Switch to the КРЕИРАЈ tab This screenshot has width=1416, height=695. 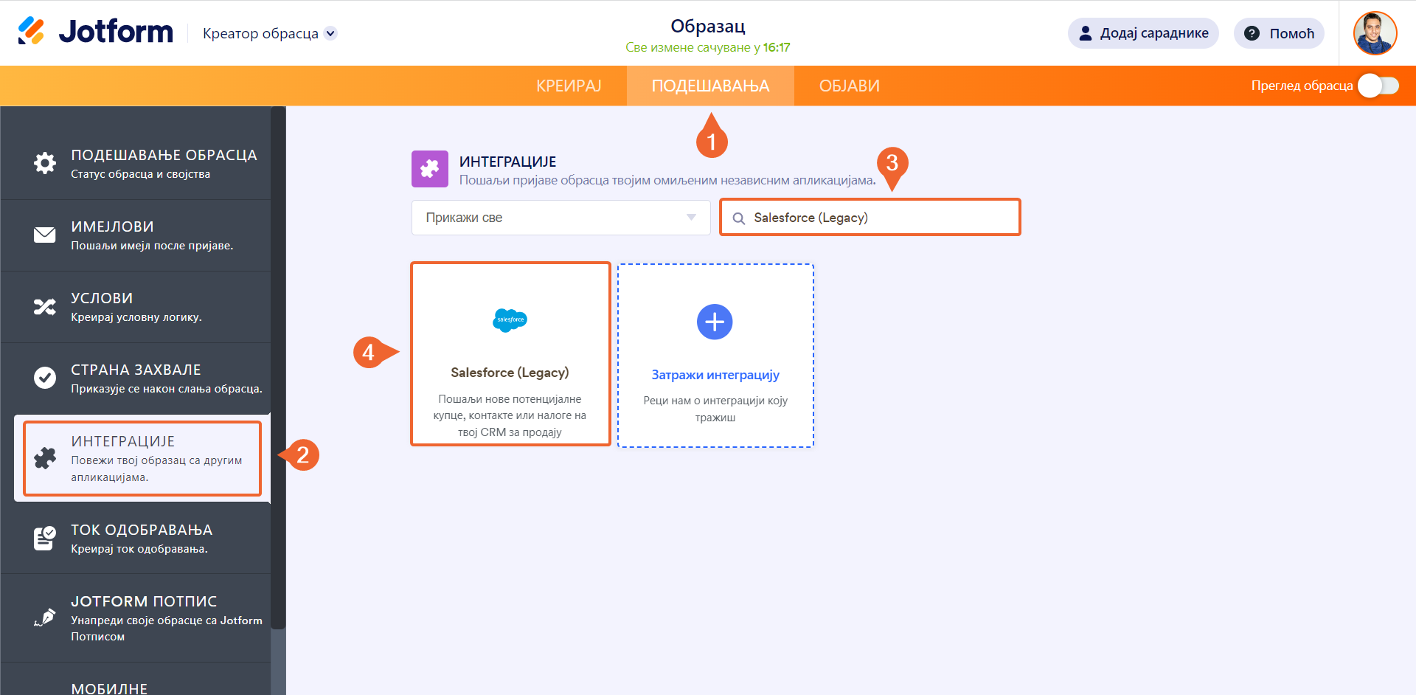569,86
